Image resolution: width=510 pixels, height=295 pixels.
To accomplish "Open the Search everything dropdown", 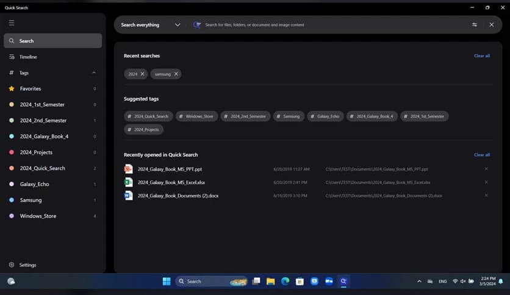I will pyautogui.click(x=151, y=25).
